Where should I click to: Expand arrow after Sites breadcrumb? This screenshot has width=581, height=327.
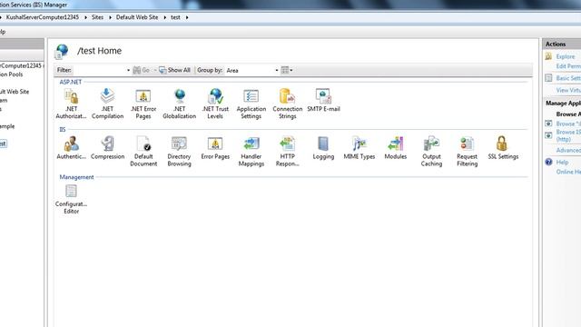(110, 17)
